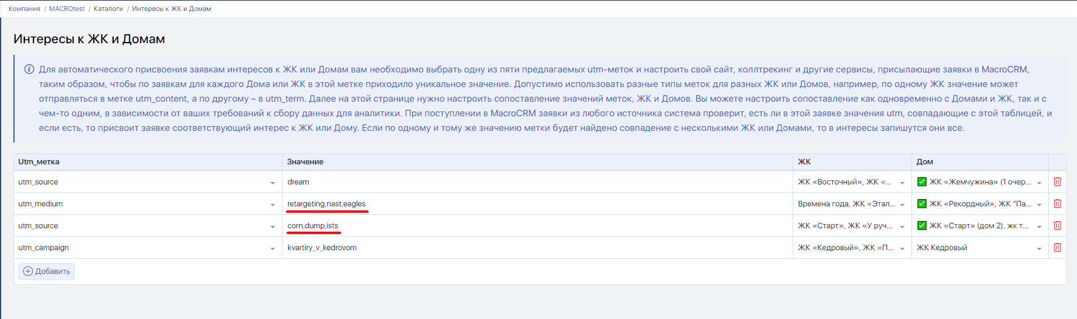Viewport: 1077px width, 319px height.
Task: Click the kvartiry_v_kedrovom value field
Action: (x=536, y=248)
